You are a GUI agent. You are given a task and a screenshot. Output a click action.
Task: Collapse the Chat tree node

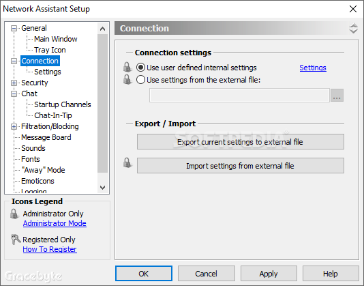14,94
